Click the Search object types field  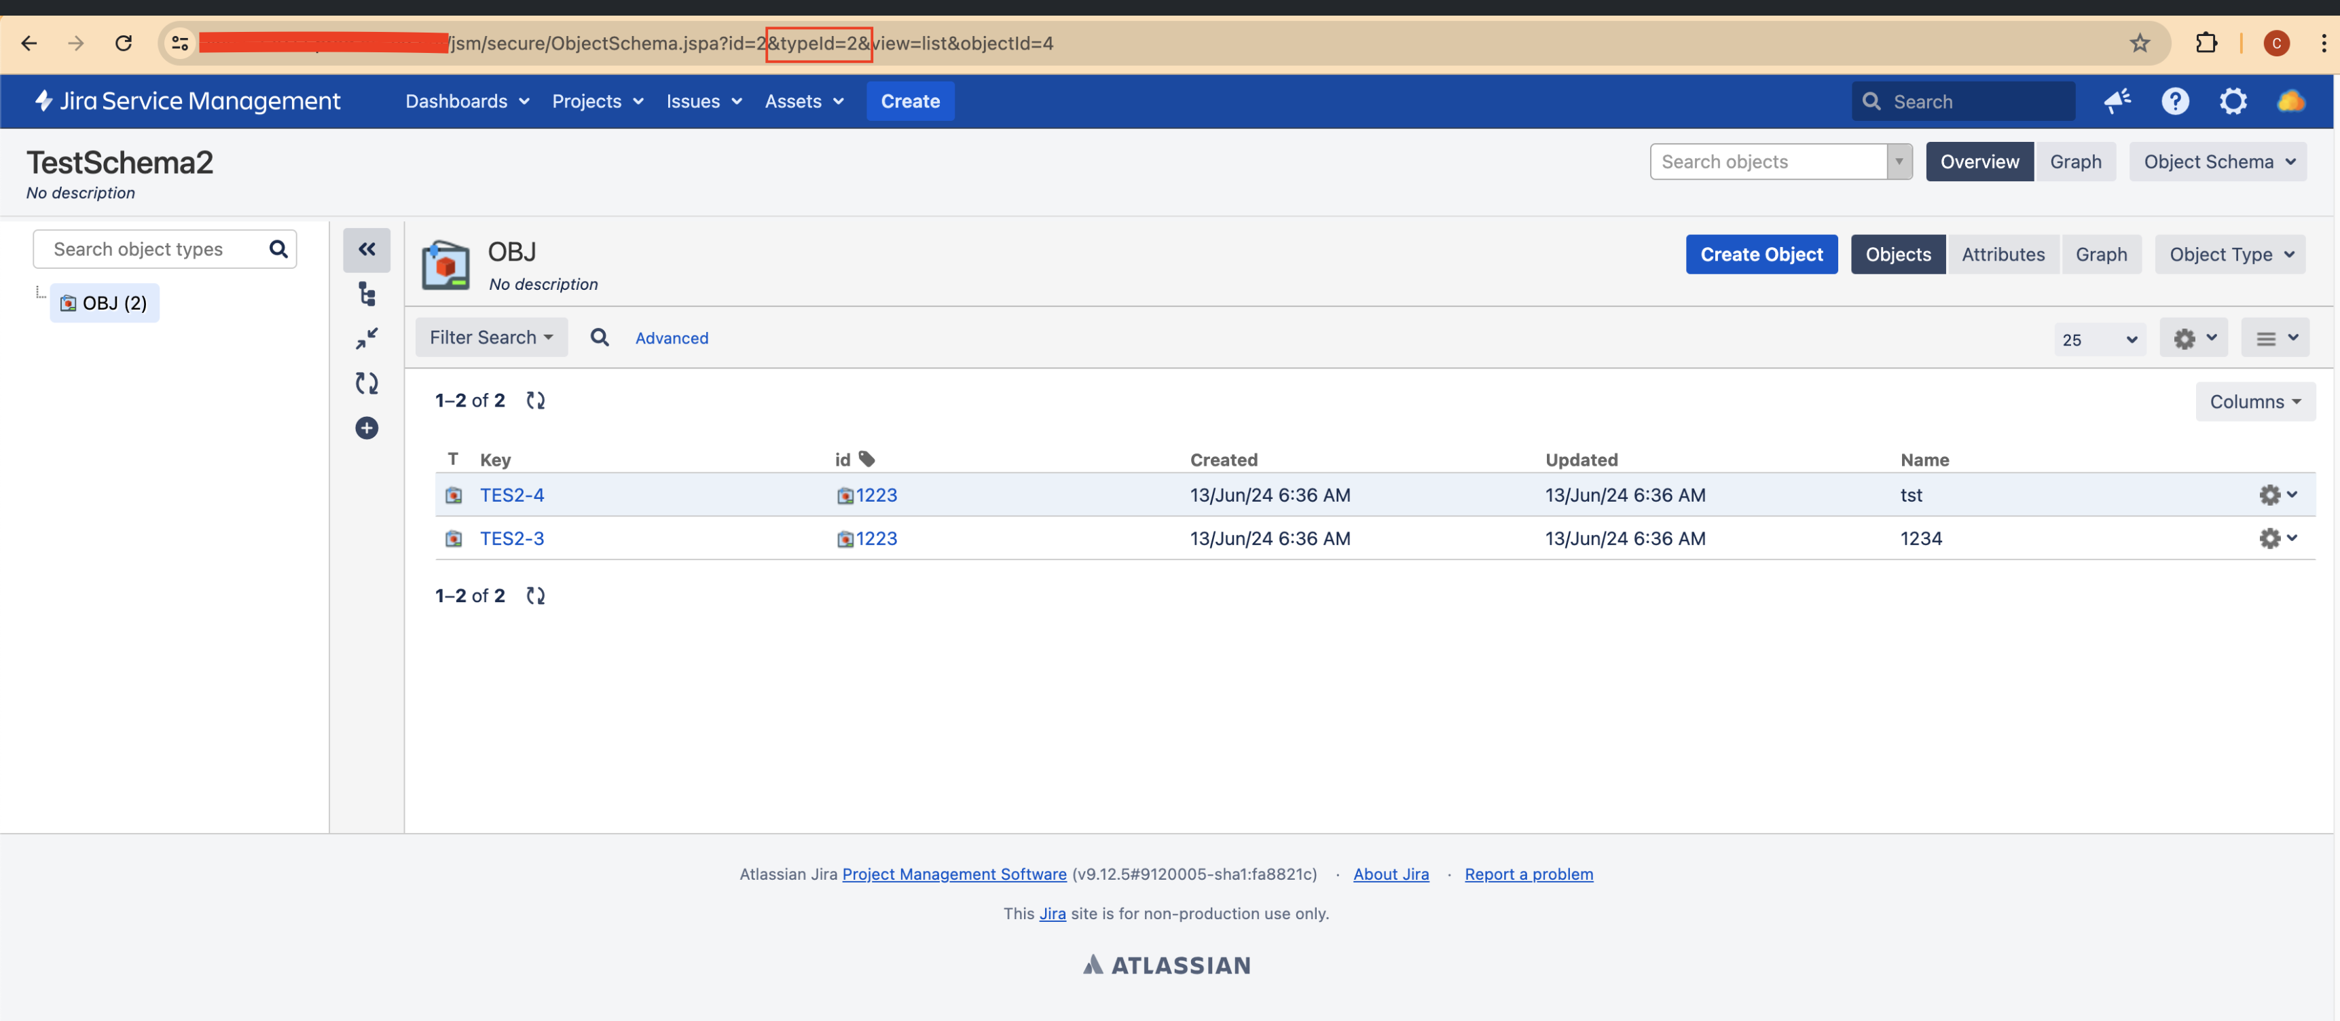click(150, 249)
